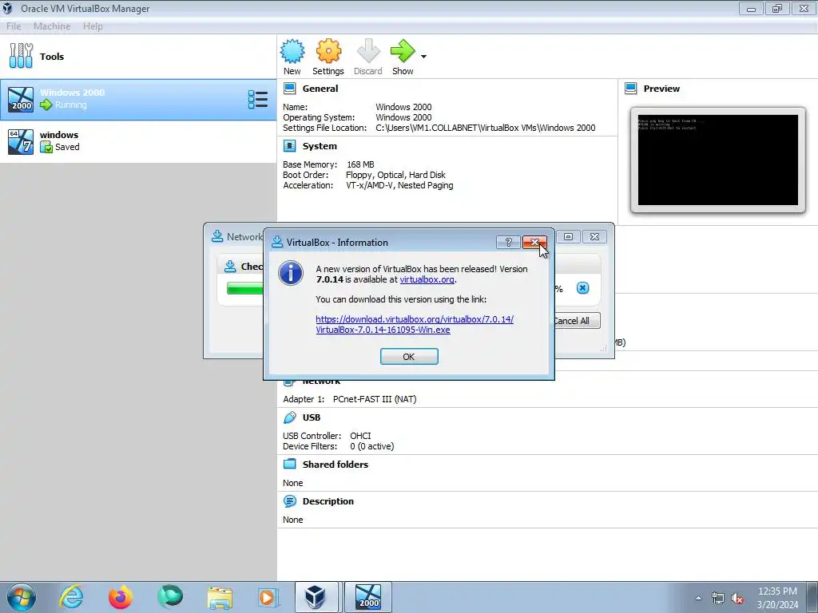
Task: Show hidden tray icons arrow
Action: pyautogui.click(x=698, y=598)
